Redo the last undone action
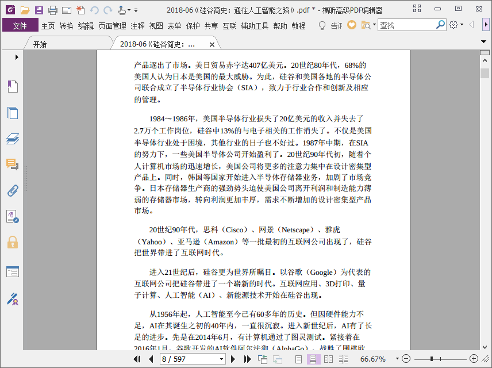 coord(108,10)
